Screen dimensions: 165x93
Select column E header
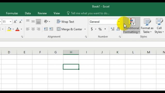pos(24,52)
